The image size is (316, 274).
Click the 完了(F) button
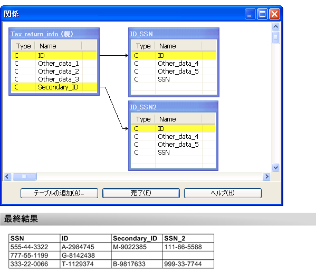pos(141,193)
